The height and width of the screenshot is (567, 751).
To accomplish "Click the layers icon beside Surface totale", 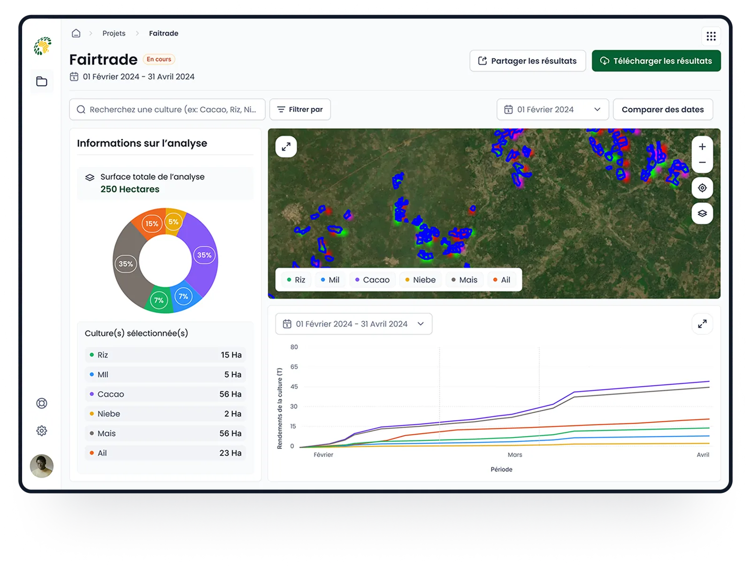I will click(90, 177).
